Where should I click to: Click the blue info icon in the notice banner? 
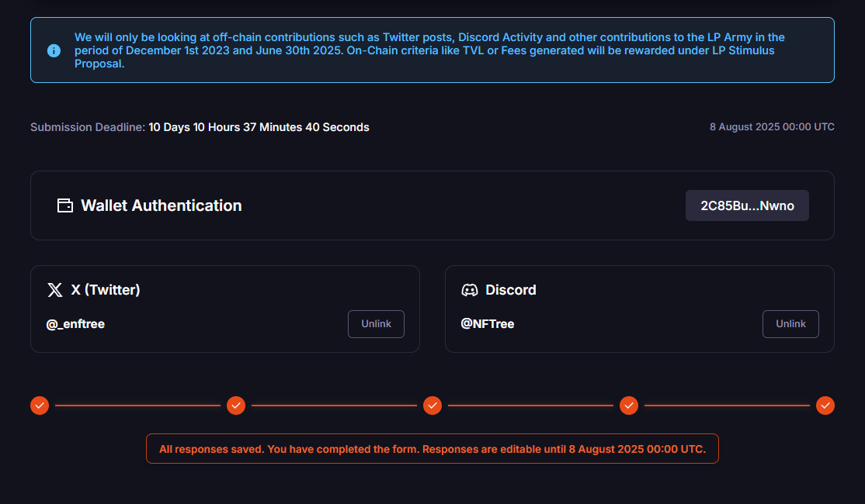(54, 50)
